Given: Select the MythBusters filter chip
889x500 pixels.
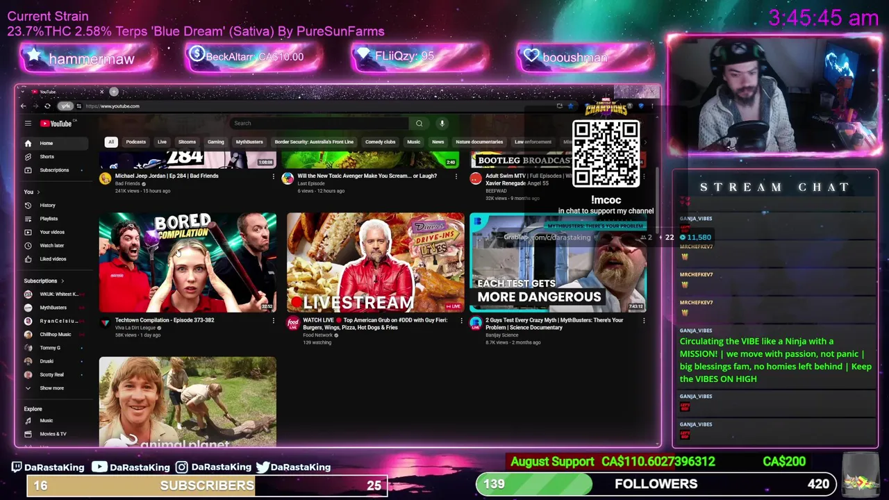Looking at the screenshot, I should tap(249, 142).
